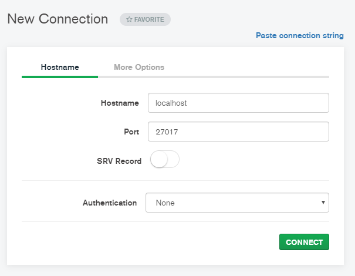Viewport: 355px width, 276px height.
Task: Click the star icon in the Favorite badge
Action: click(130, 19)
